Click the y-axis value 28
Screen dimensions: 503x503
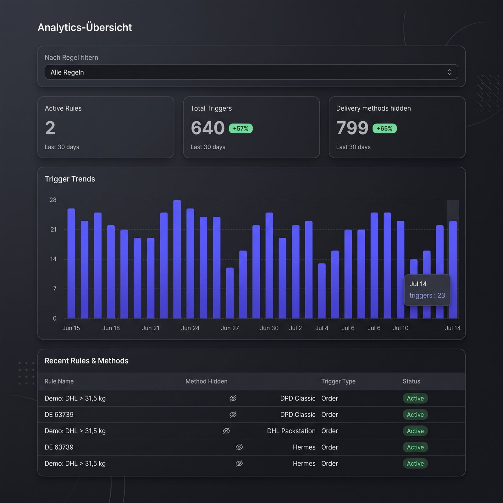[53, 200]
